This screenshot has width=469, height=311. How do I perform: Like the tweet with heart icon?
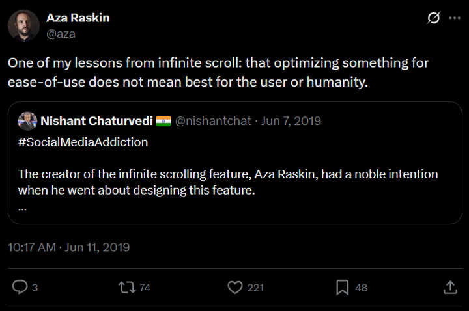(234, 287)
